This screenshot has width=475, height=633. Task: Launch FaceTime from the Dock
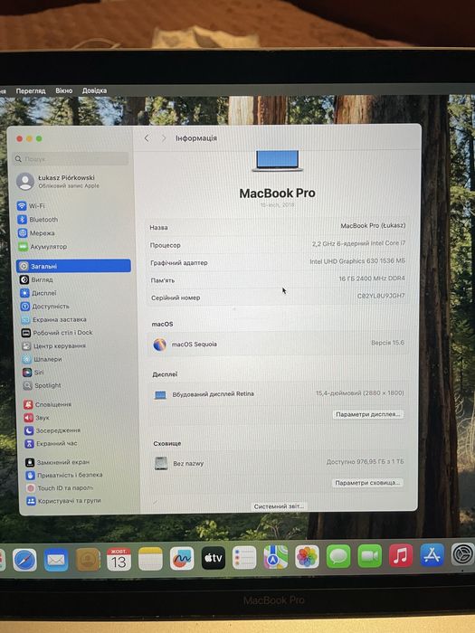pyautogui.click(x=369, y=555)
